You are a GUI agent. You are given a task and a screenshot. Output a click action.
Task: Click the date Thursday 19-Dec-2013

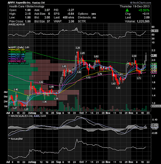coord(135,7)
